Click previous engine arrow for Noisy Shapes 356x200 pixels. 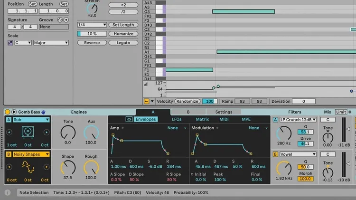pos(9,167)
